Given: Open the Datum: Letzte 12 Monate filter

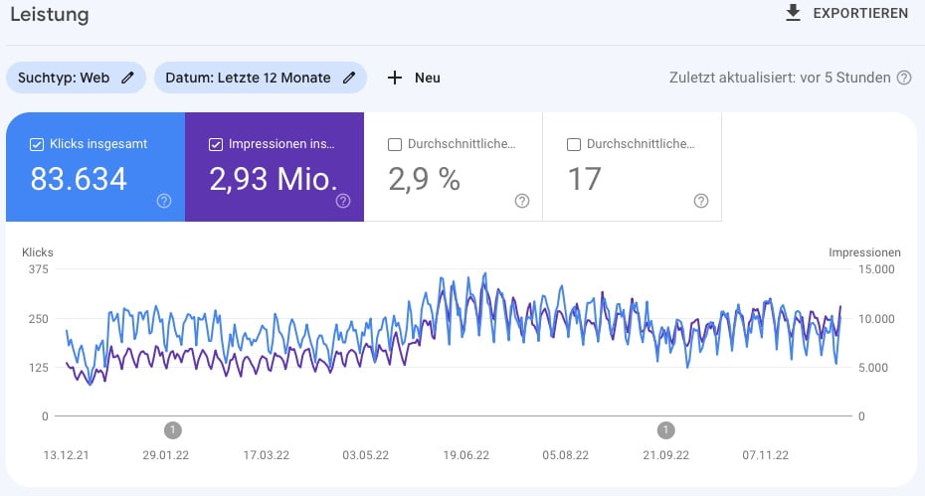Looking at the screenshot, I should pos(249,78).
